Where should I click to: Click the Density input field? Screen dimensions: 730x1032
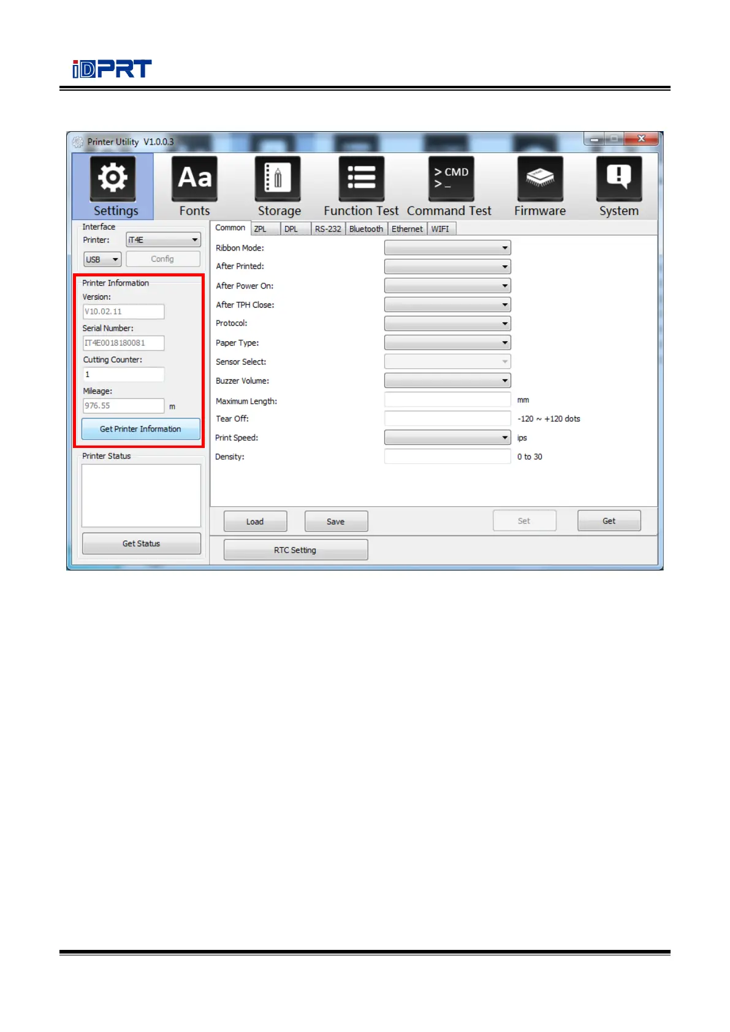coord(447,457)
